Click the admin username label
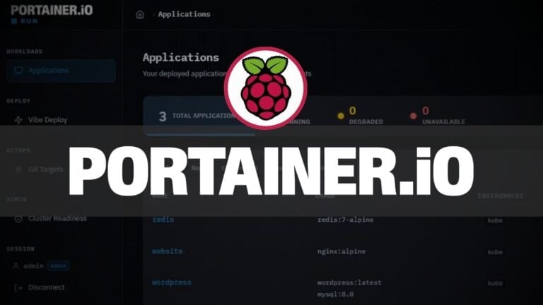The height and width of the screenshot is (305, 543). click(34, 266)
